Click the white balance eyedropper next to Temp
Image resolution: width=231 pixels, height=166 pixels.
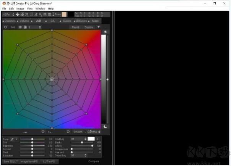click(x=12, y=139)
